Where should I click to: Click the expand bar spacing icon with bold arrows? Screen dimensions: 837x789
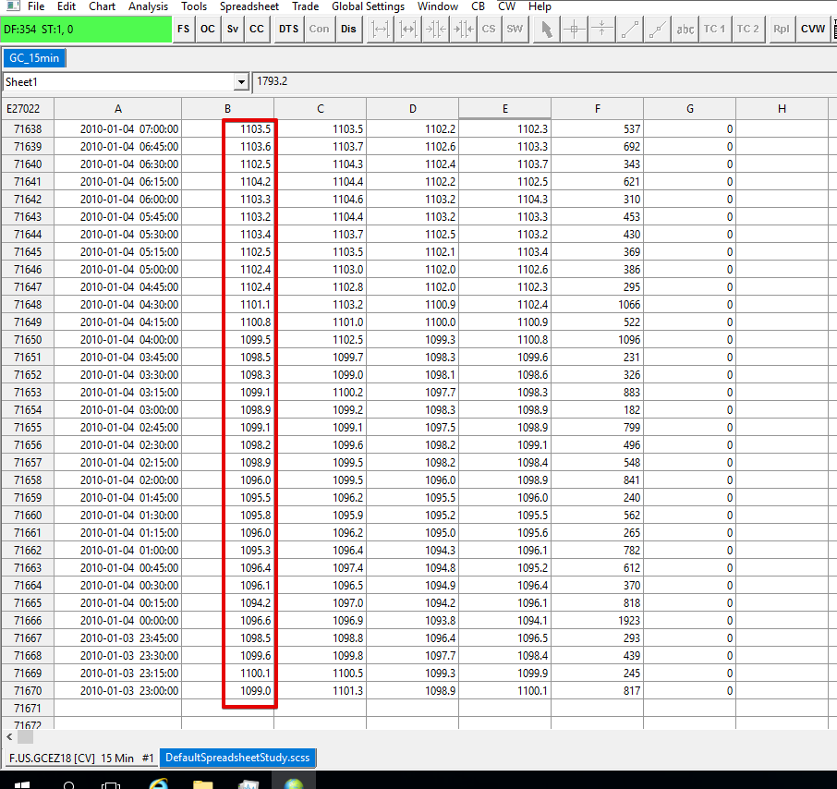(407, 30)
